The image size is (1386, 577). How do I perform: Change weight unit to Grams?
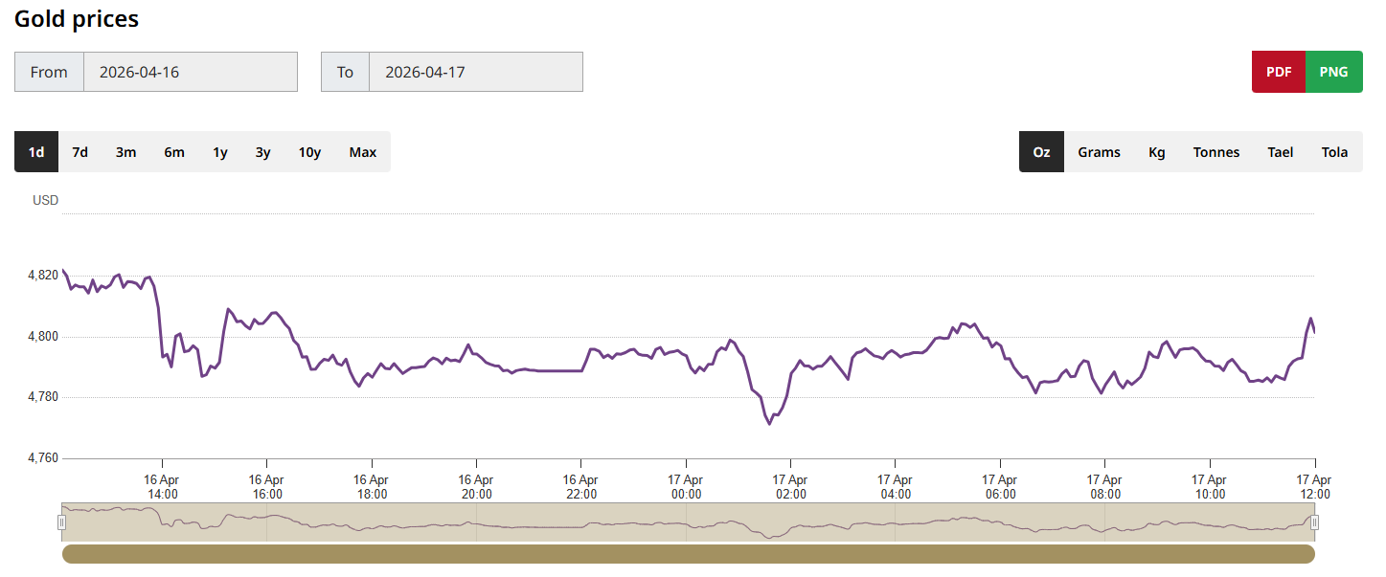point(1099,152)
